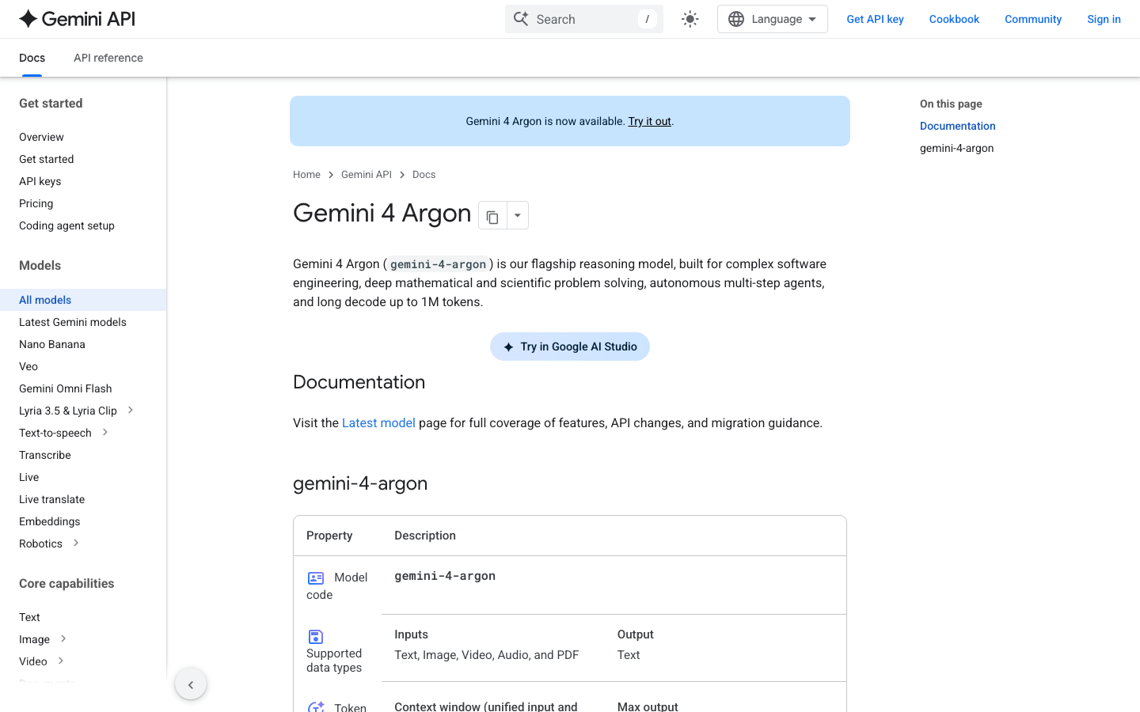Open Live translate page
Viewport: 1140px width, 712px height.
[x=51, y=499]
